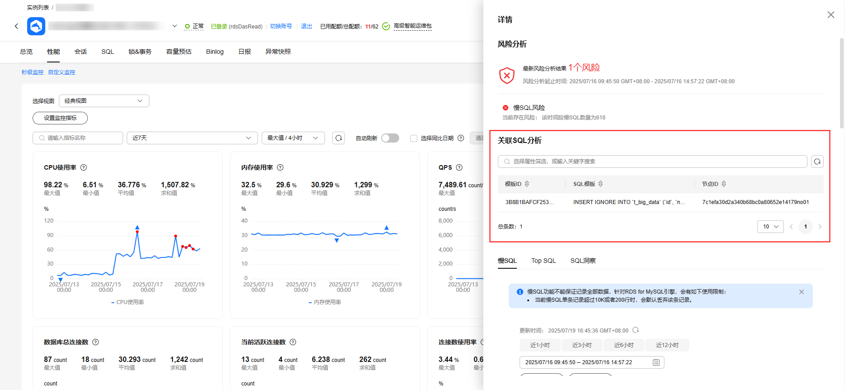Go to next page of SQL results
845x390 pixels.
[x=820, y=227]
